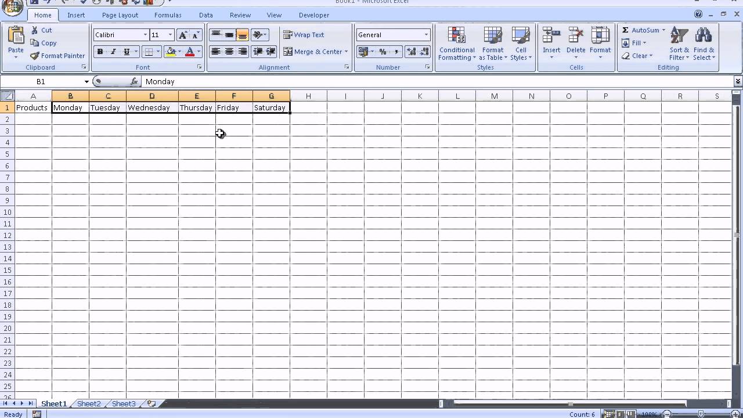
Task: Open the Clear menu
Action: coord(637,56)
